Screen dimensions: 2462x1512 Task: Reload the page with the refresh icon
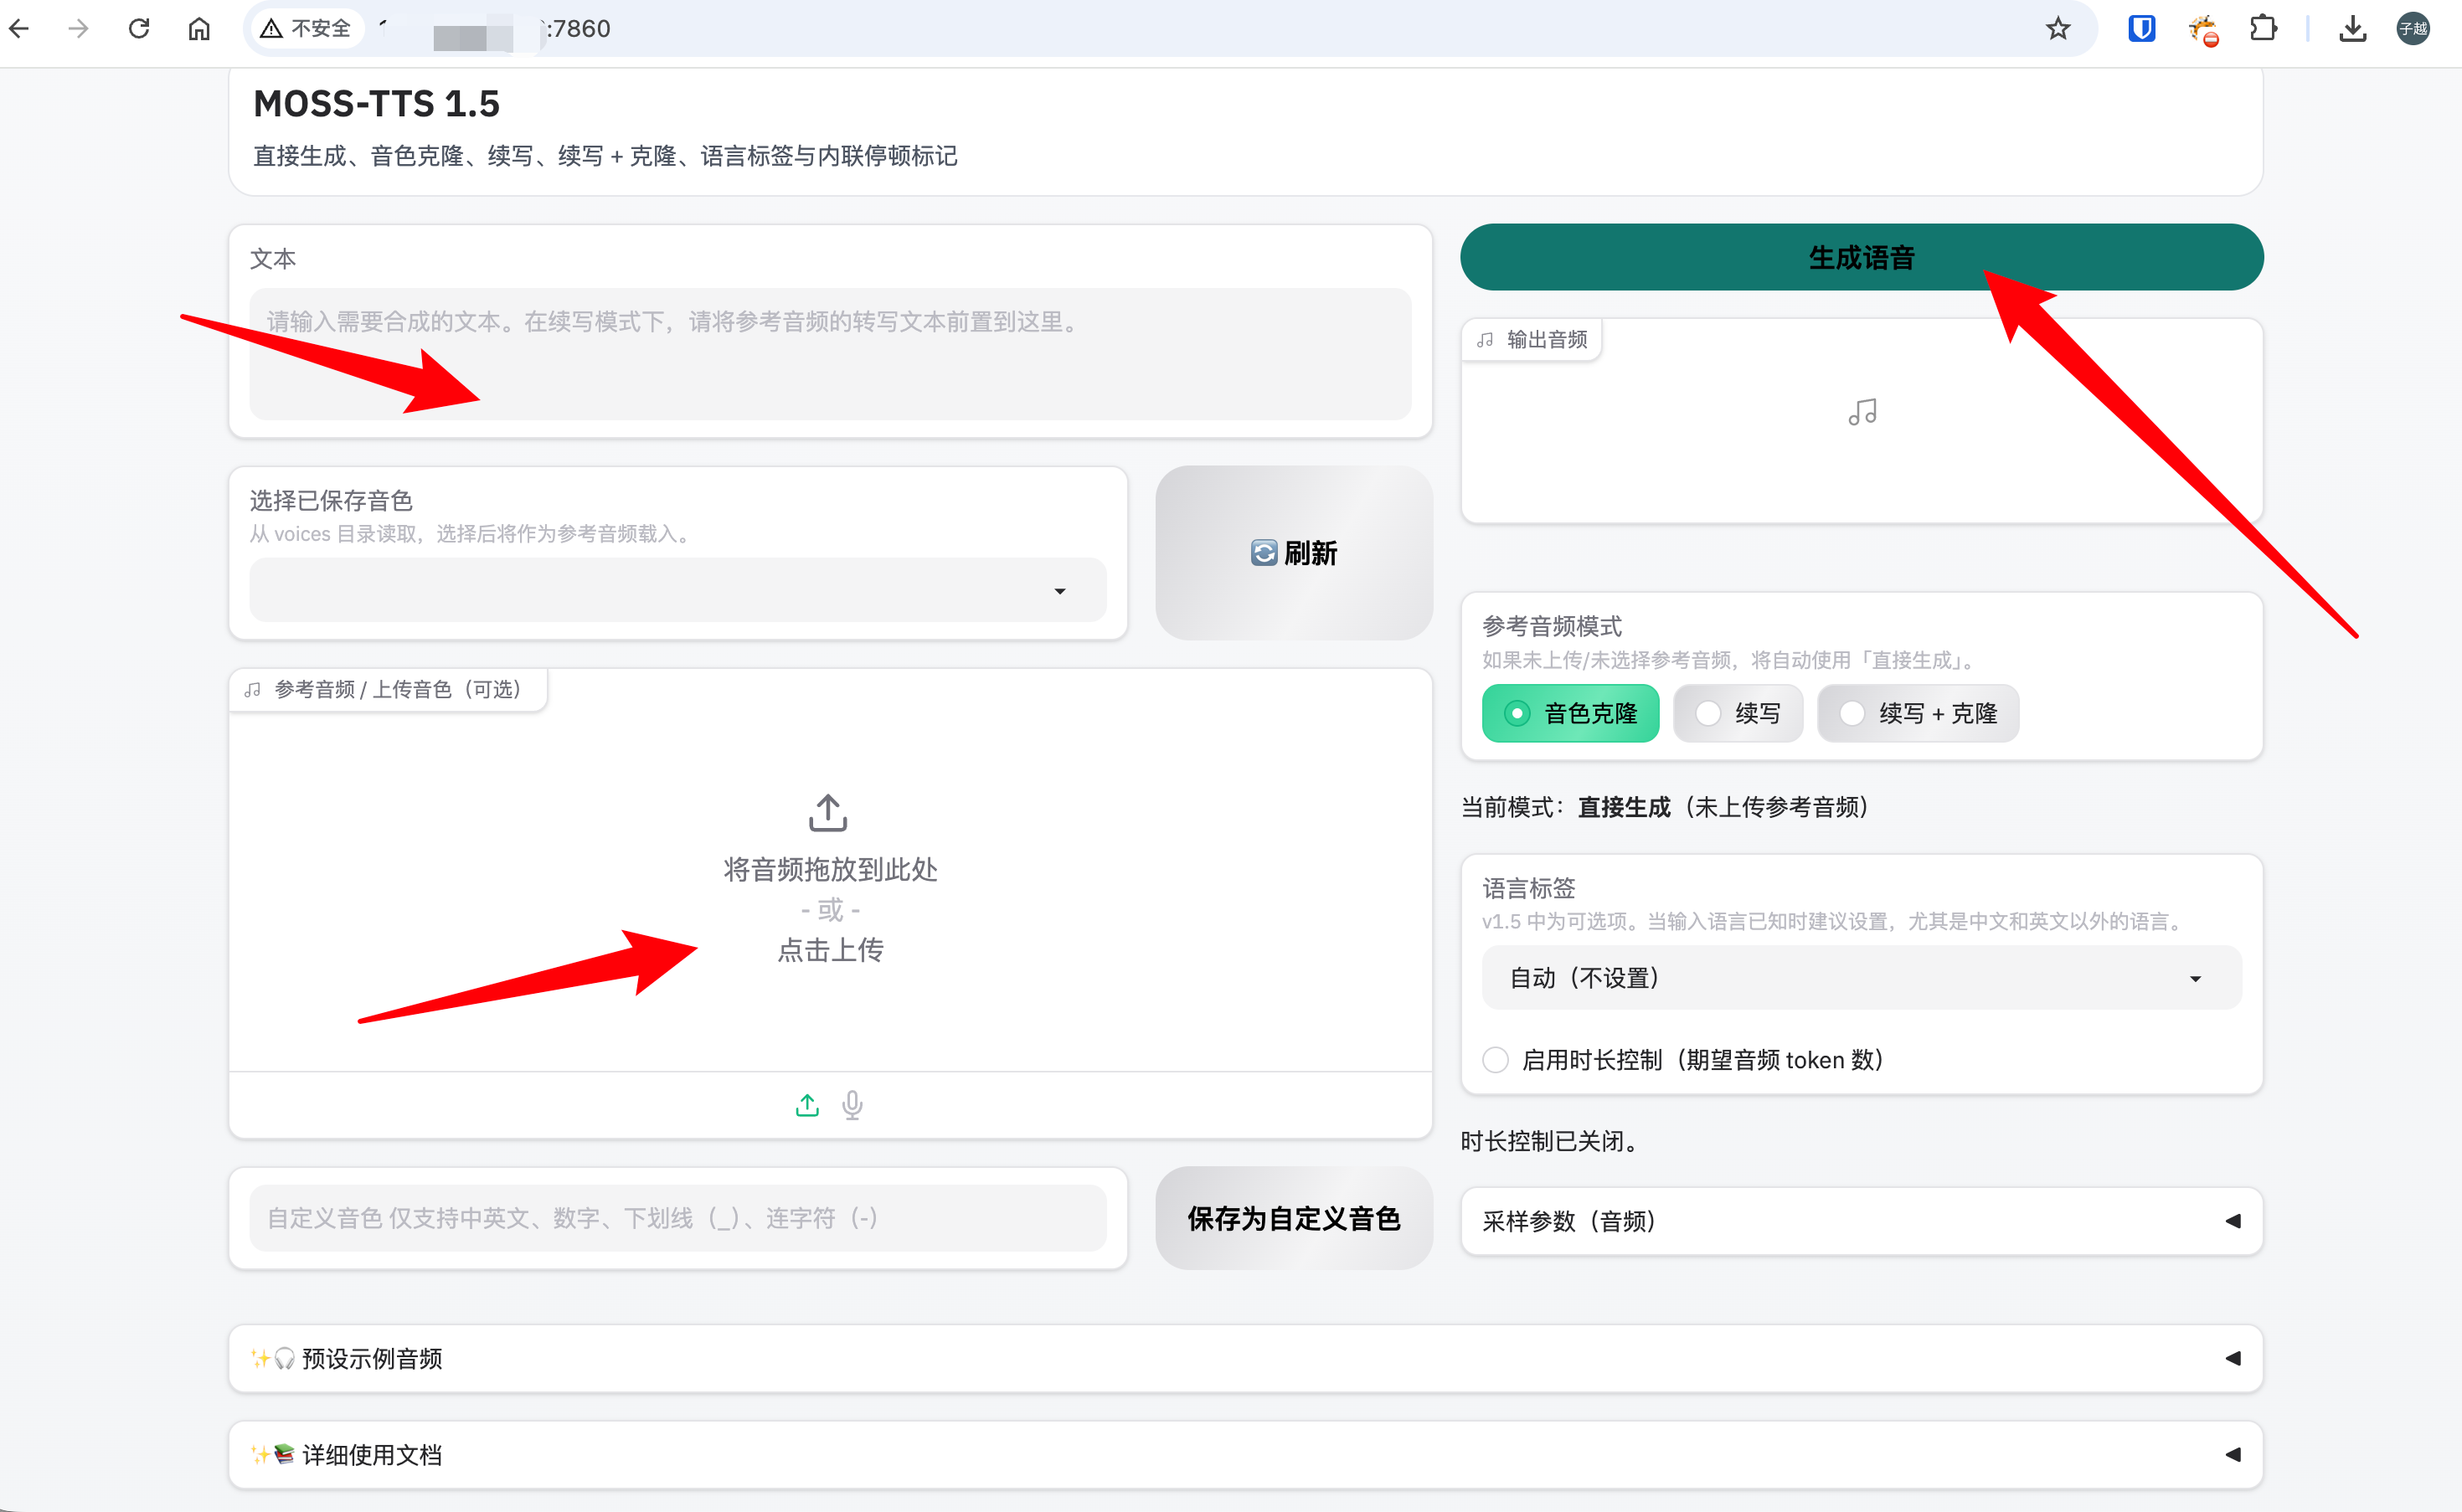click(139, 28)
